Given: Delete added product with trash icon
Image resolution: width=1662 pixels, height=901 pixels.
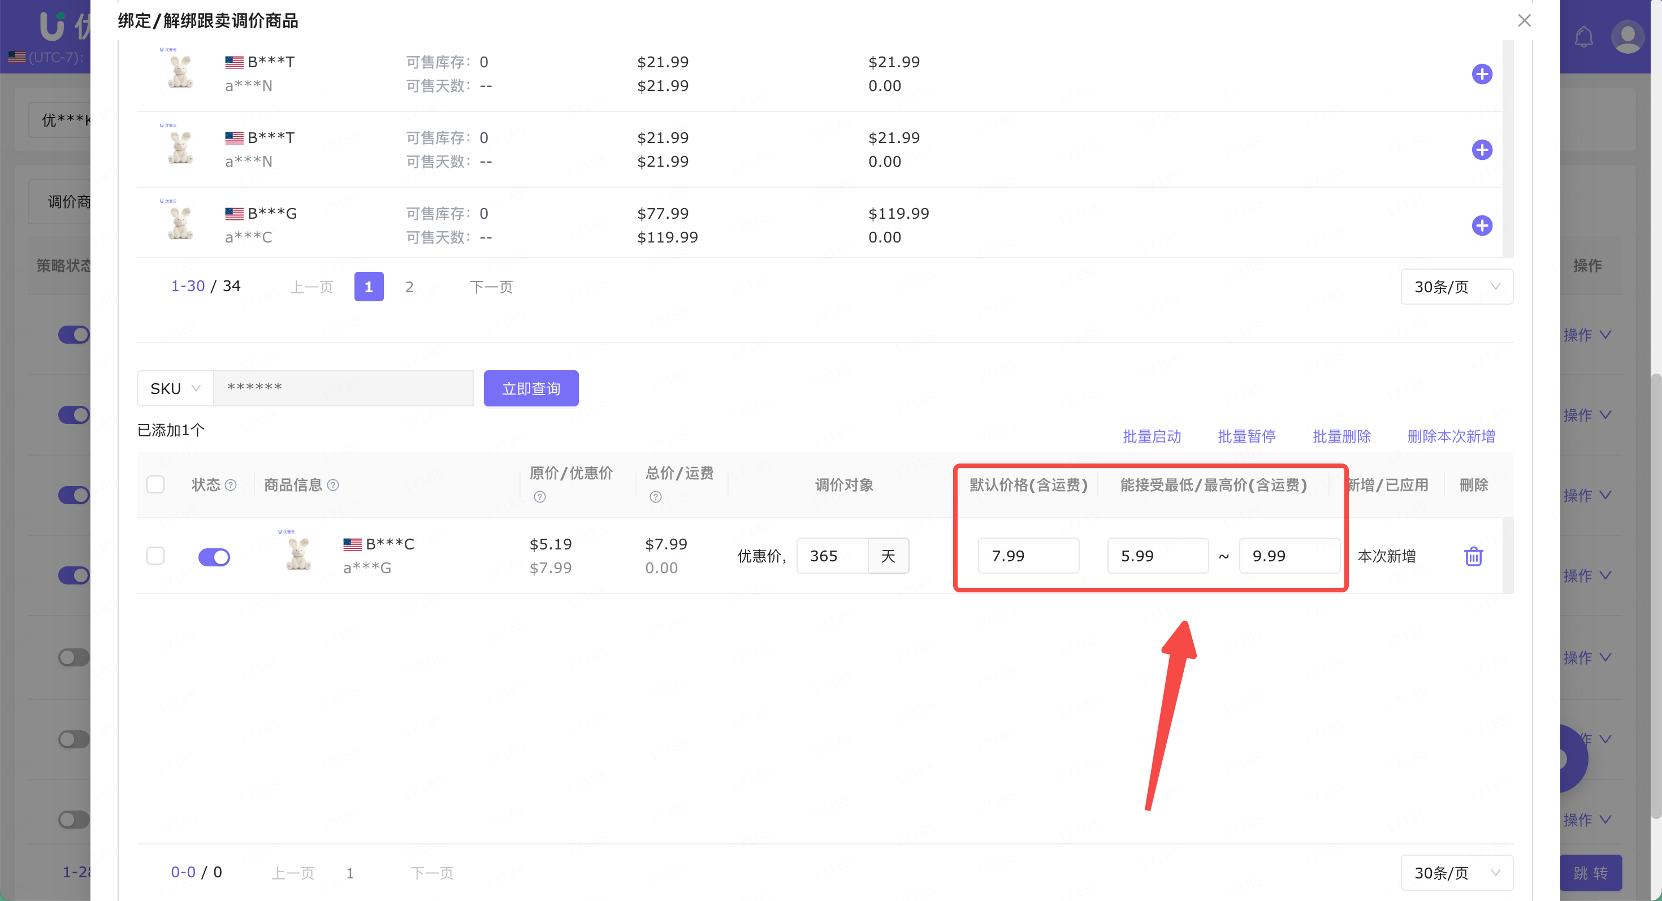Looking at the screenshot, I should pyautogui.click(x=1473, y=556).
